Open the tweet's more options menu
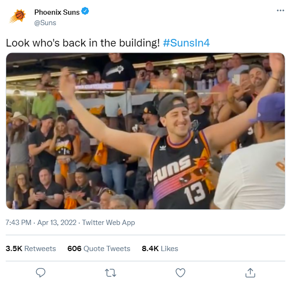This screenshot has height=290, width=291. 280,11
